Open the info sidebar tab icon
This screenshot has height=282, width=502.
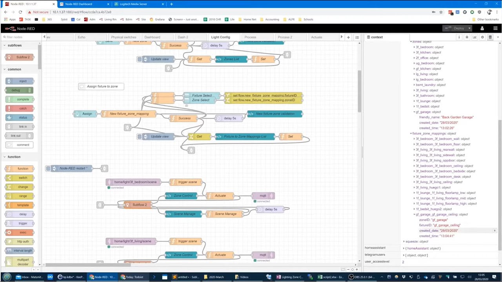tap(459, 37)
